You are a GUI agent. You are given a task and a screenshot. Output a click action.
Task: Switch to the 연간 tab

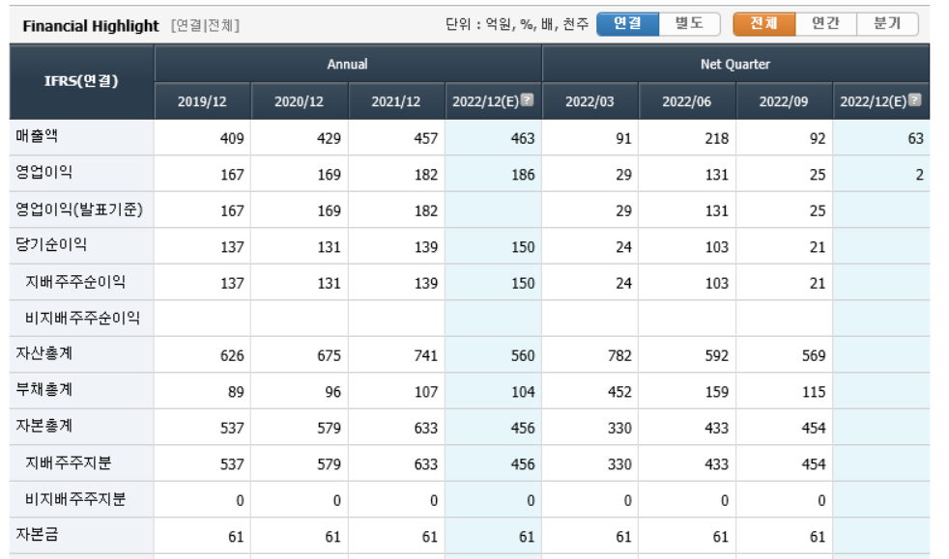(826, 24)
